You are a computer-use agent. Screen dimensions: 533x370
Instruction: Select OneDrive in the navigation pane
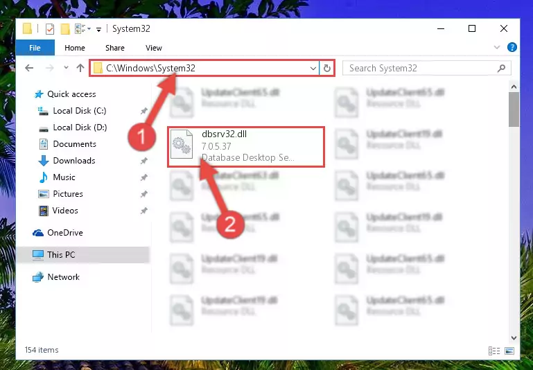pyautogui.click(x=65, y=233)
